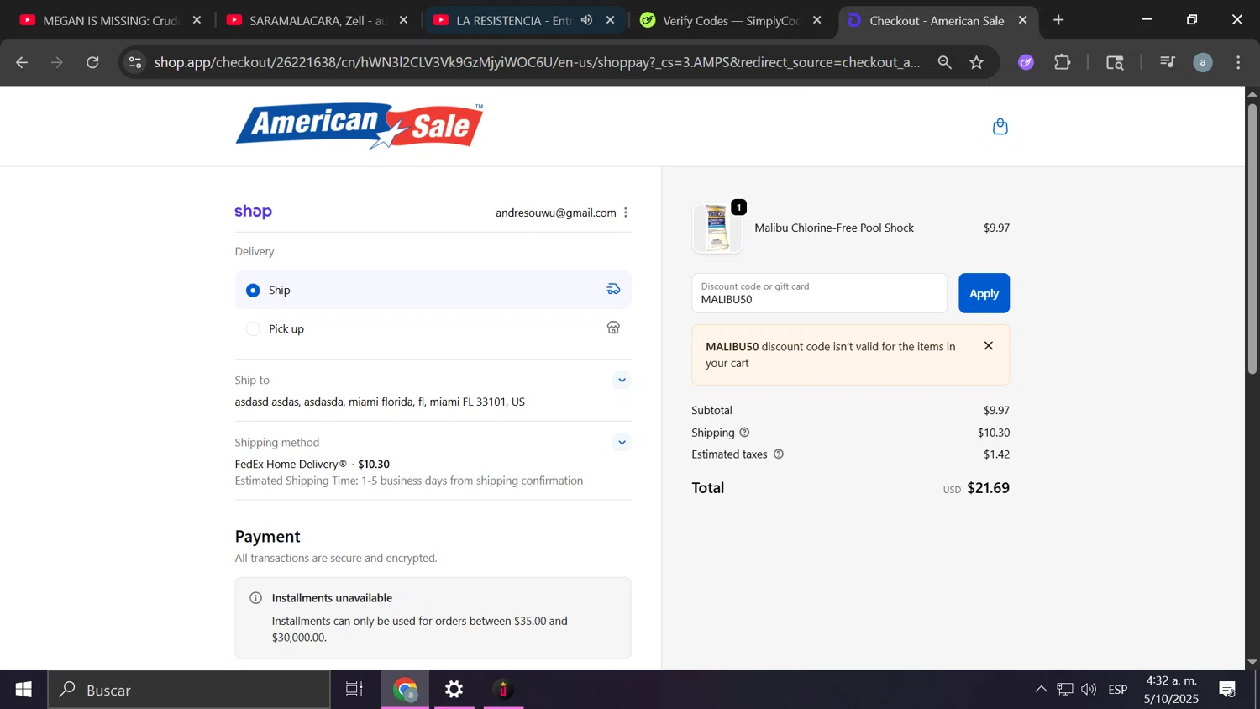Viewport: 1260px width, 709px height.
Task: Go back in browser history
Action: (22, 62)
